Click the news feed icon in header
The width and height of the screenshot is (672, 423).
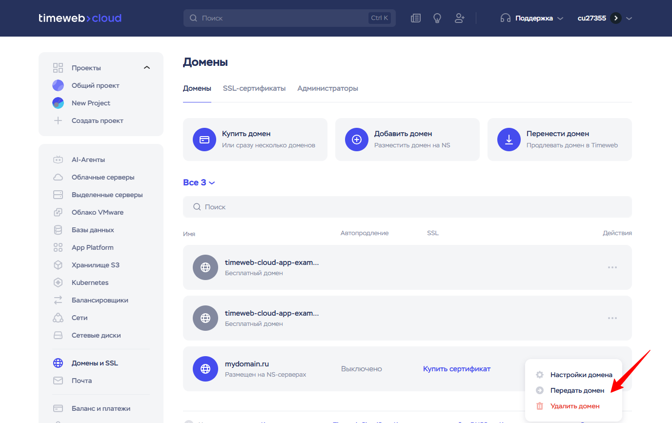tap(416, 18)
